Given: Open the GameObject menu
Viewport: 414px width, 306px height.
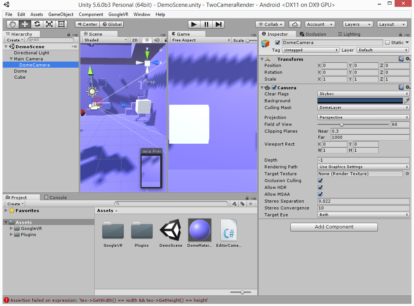Looking at the screenshot, I should (x=61, y=14).
